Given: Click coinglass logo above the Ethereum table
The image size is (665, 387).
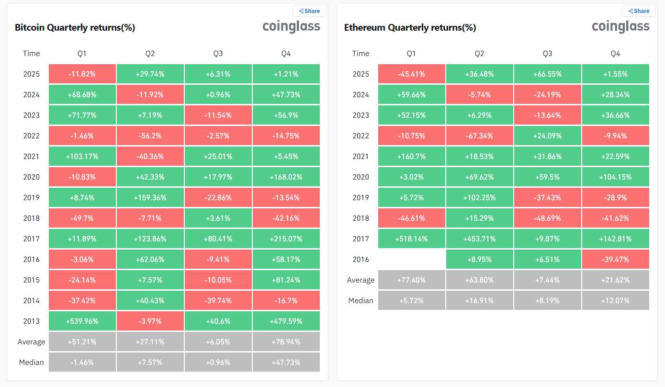Looking at the screenshot, I should pos(620,27).
